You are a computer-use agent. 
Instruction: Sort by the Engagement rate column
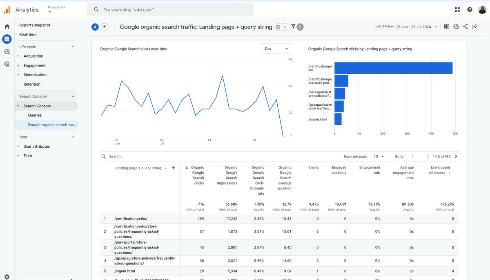click(x=370, y=170)
